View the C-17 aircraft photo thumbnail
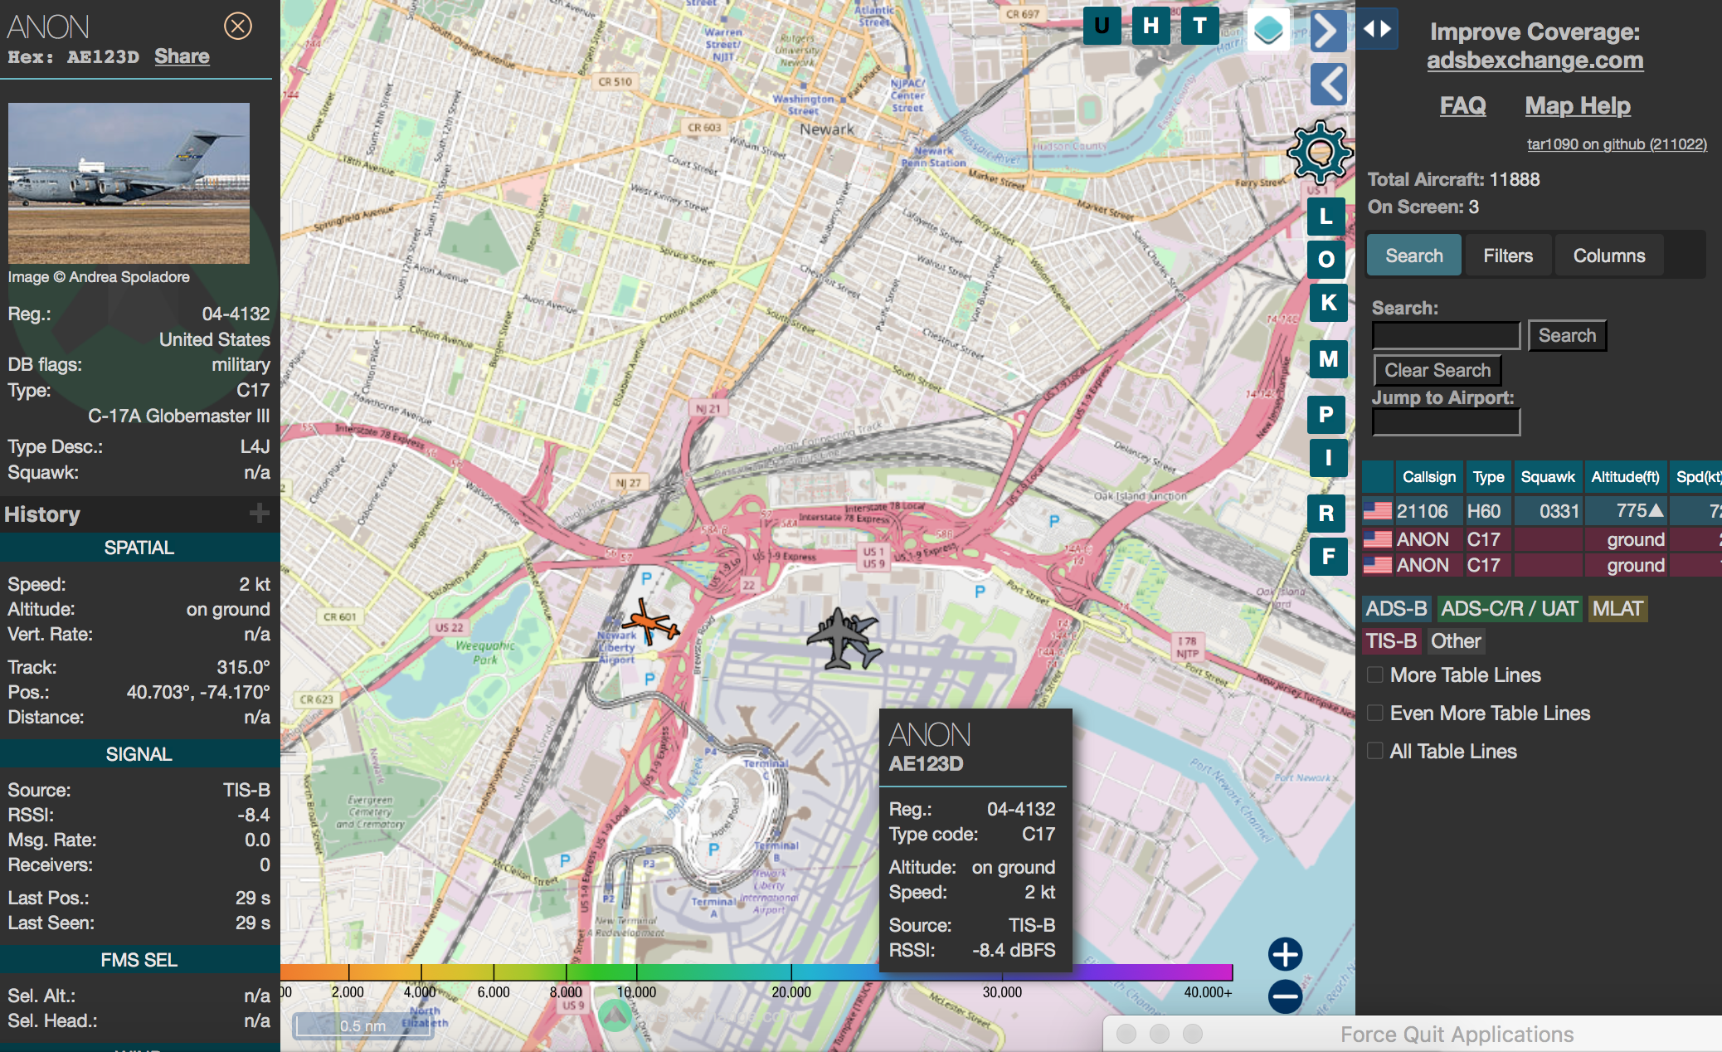 point(129,183)
